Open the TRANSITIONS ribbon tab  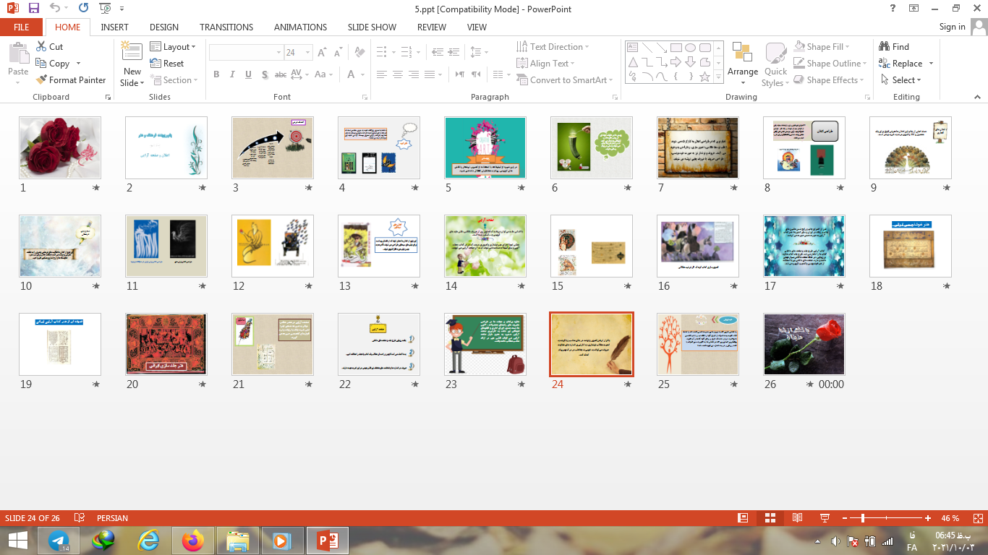[x=226, y=27]
